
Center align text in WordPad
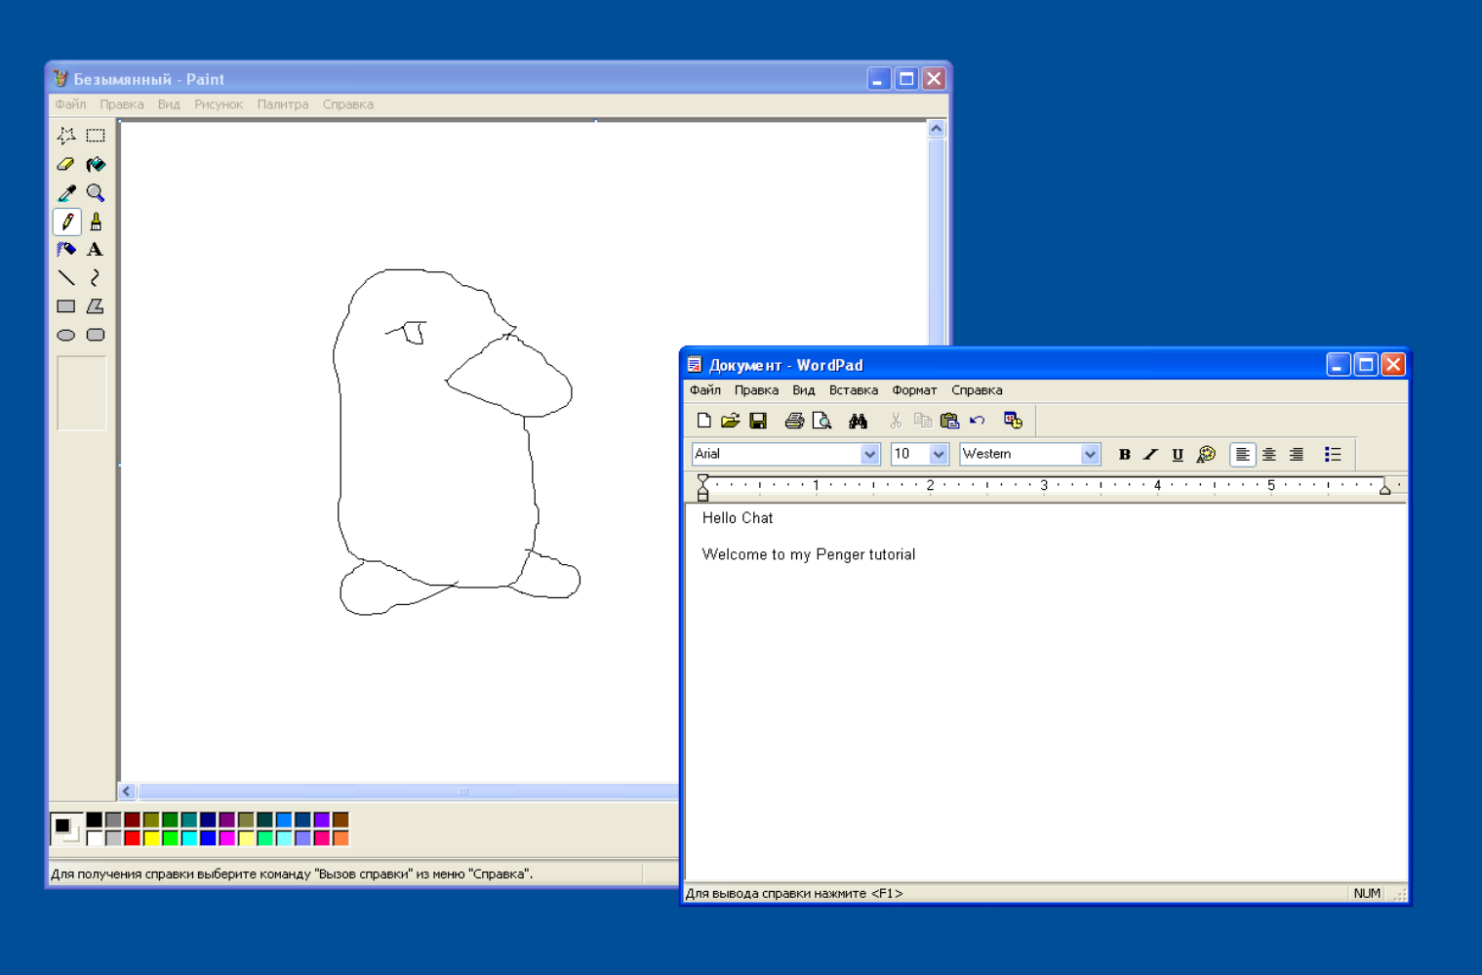point(1269,455)
